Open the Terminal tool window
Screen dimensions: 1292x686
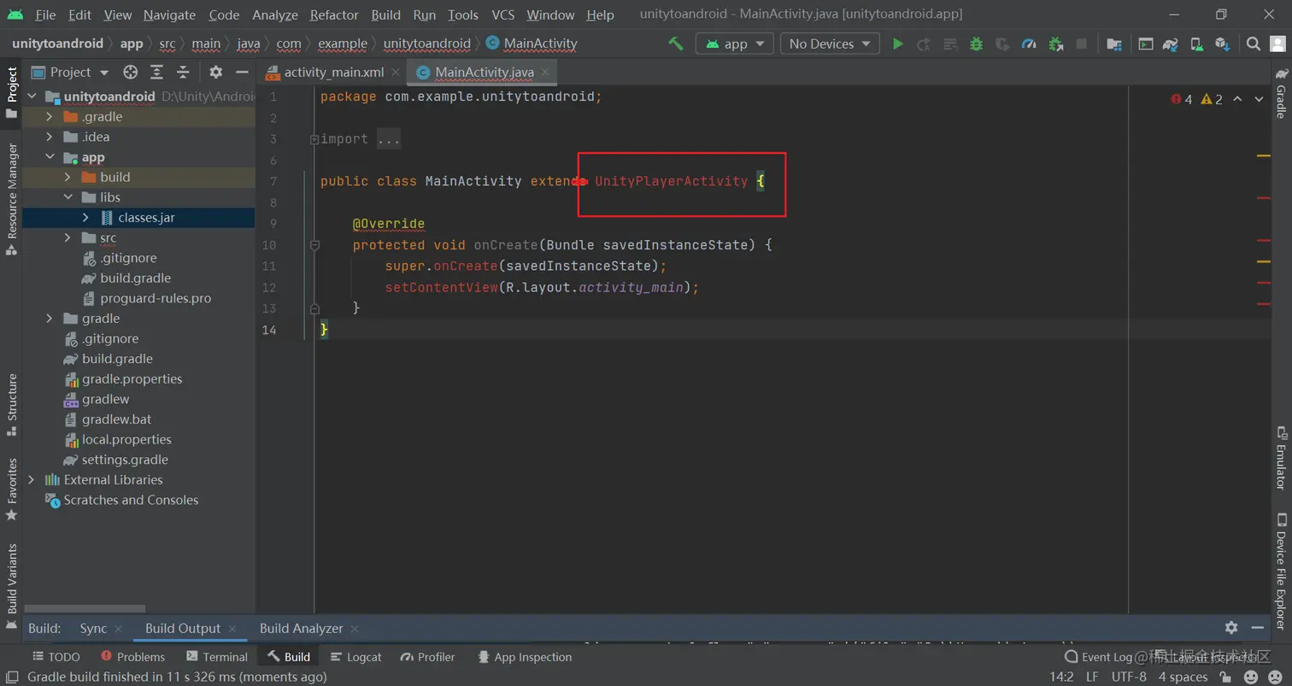pos(216,657)
